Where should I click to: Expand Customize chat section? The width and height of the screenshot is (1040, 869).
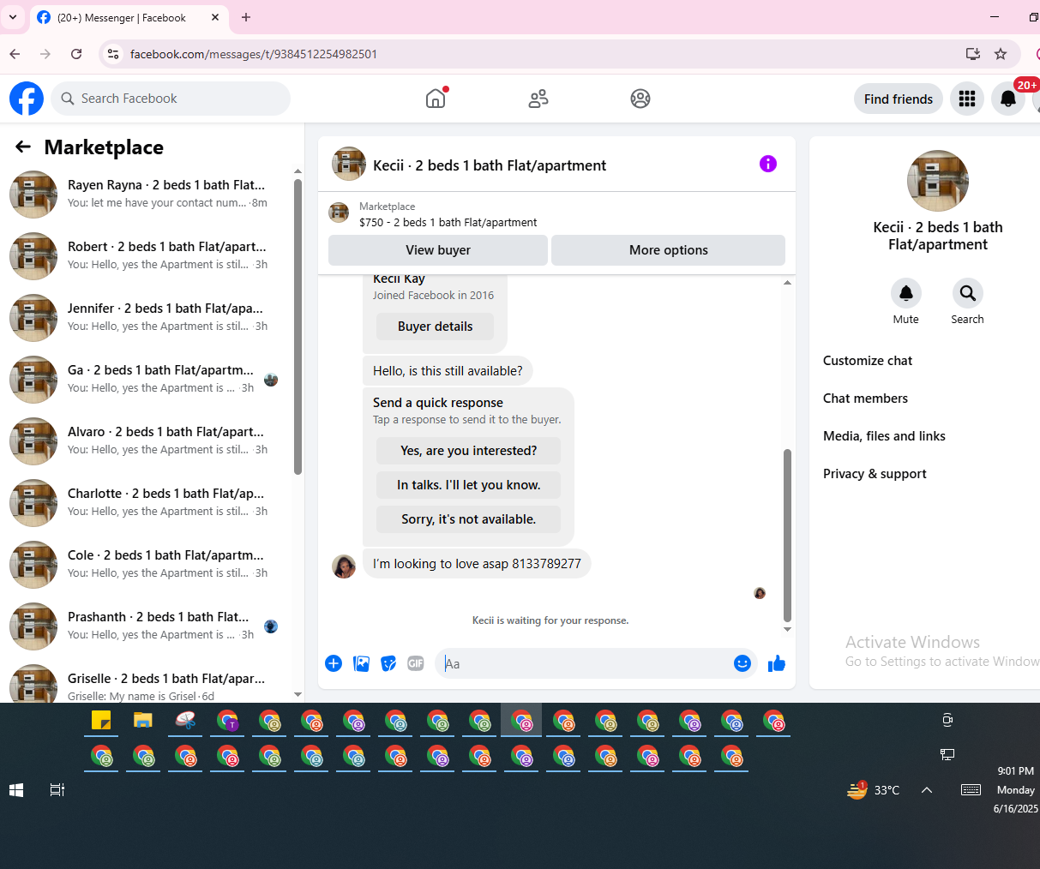pos(868,361)
